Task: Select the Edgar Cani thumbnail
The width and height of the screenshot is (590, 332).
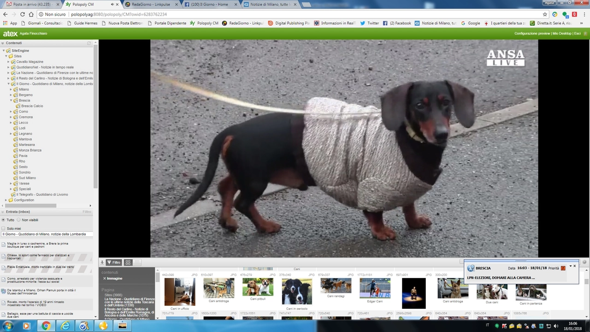Action: [374, 288]
